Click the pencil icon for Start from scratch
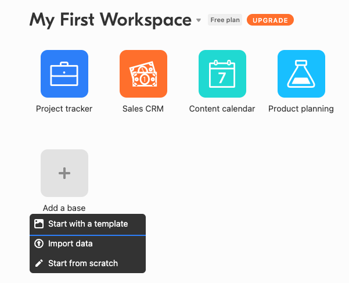The width and height of the screenshot is (349, 283). click(39, 263)
